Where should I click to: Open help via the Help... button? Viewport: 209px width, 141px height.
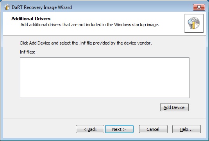186,129
